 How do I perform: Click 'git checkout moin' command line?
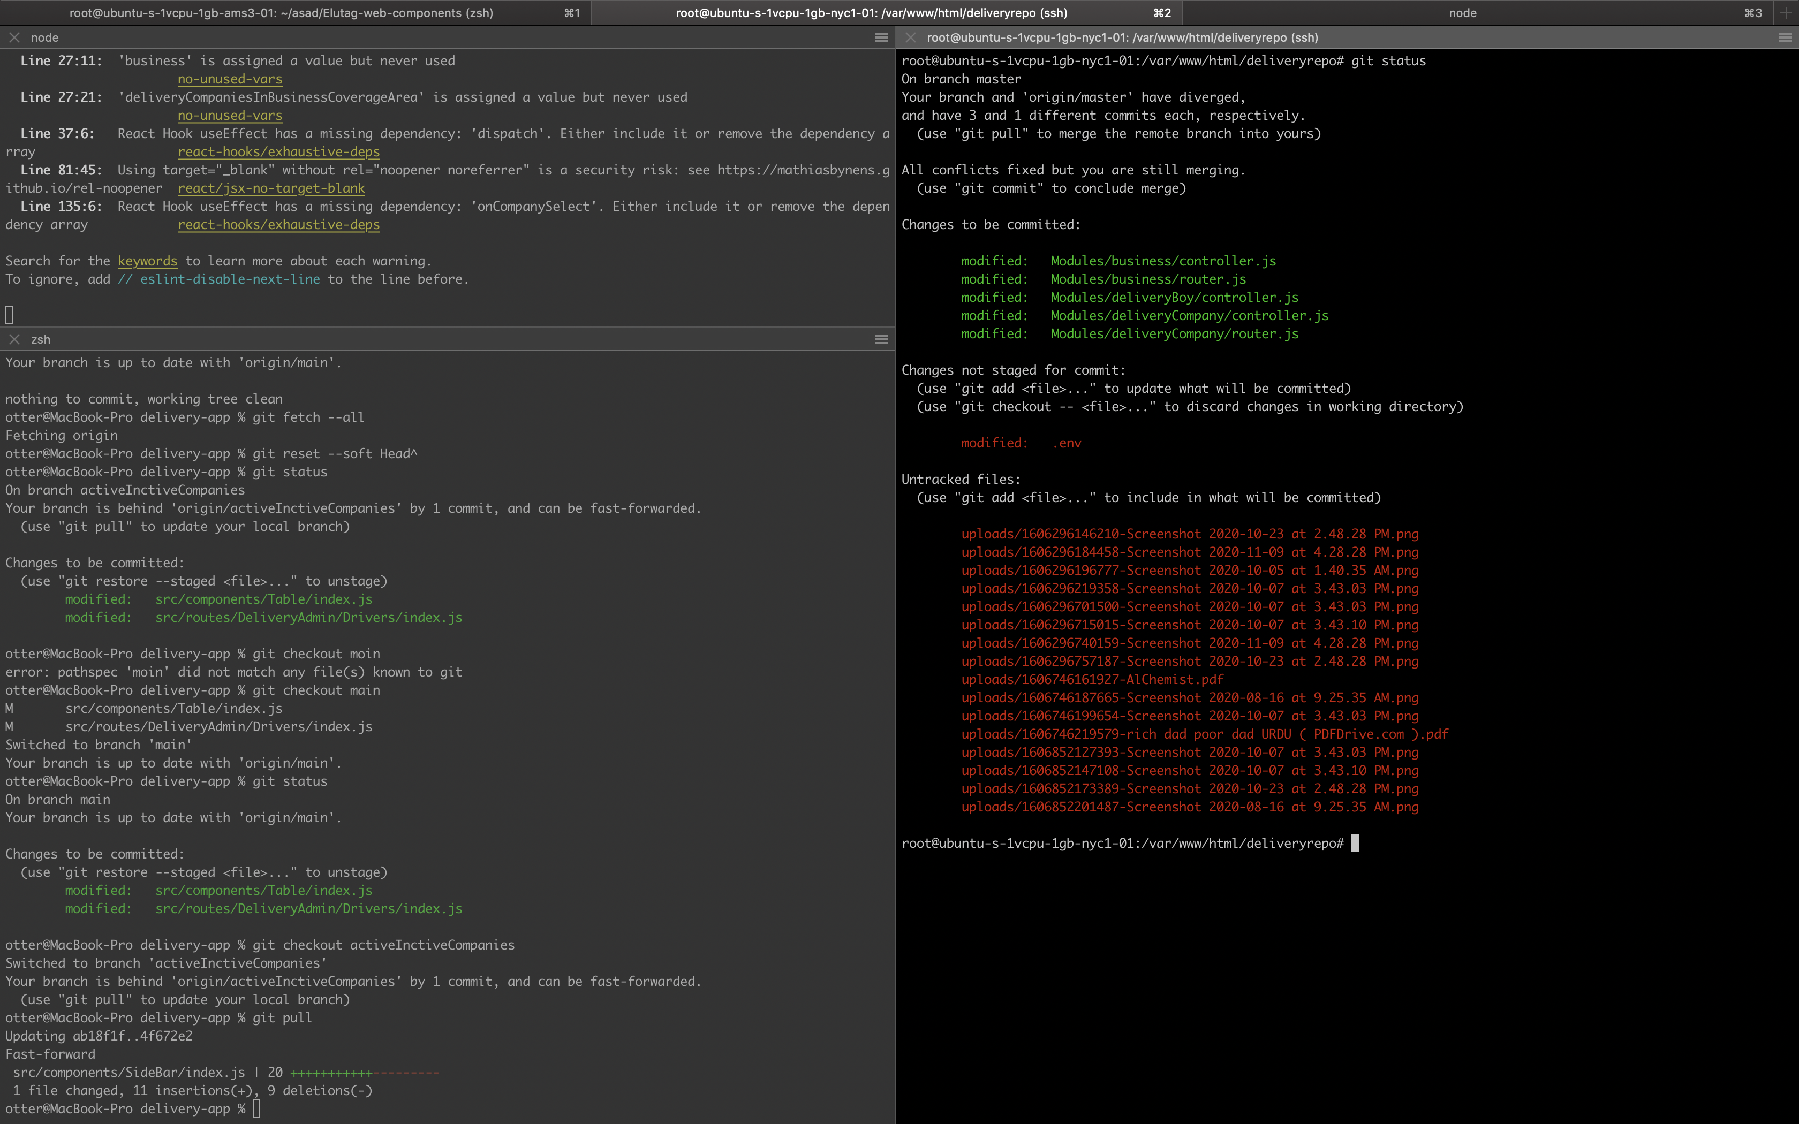(x=316, y=654)
